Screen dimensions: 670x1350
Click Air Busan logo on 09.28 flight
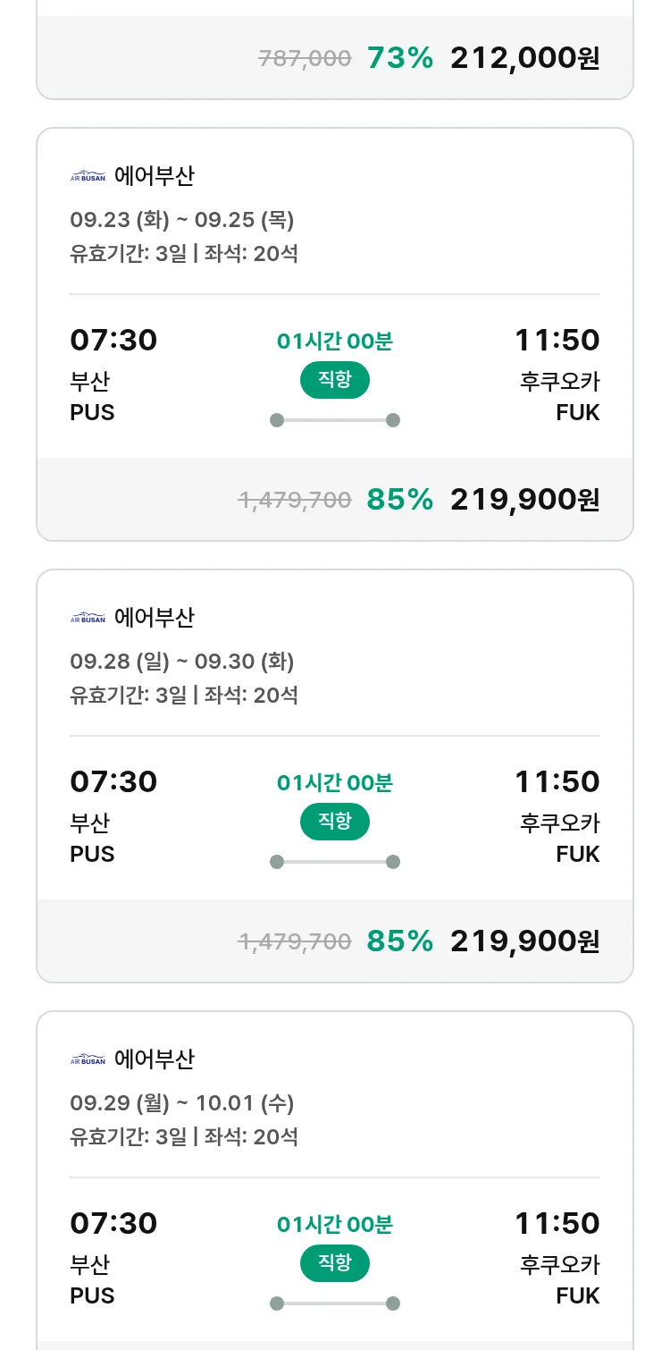tap(88, 618)
